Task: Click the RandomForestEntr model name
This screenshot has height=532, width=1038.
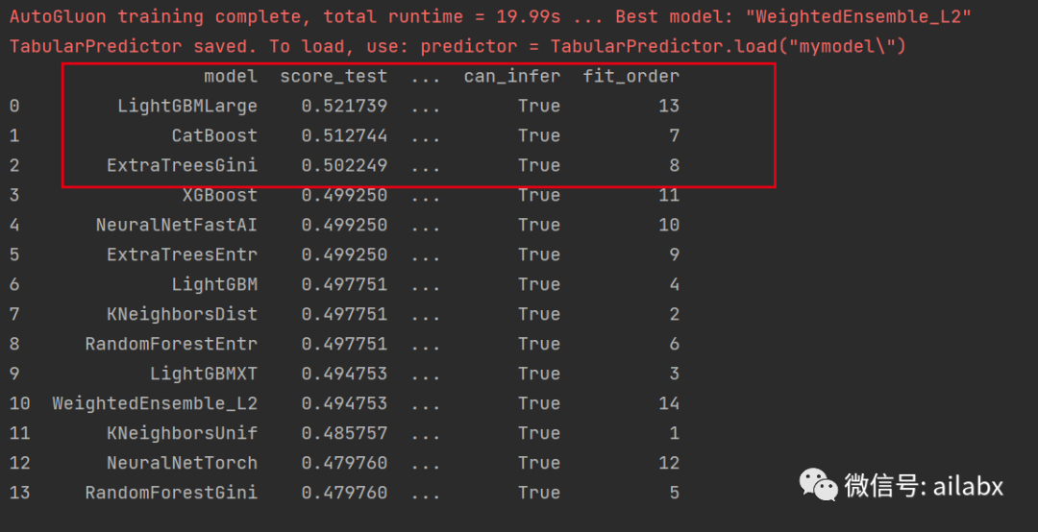Action: [171, 344]
